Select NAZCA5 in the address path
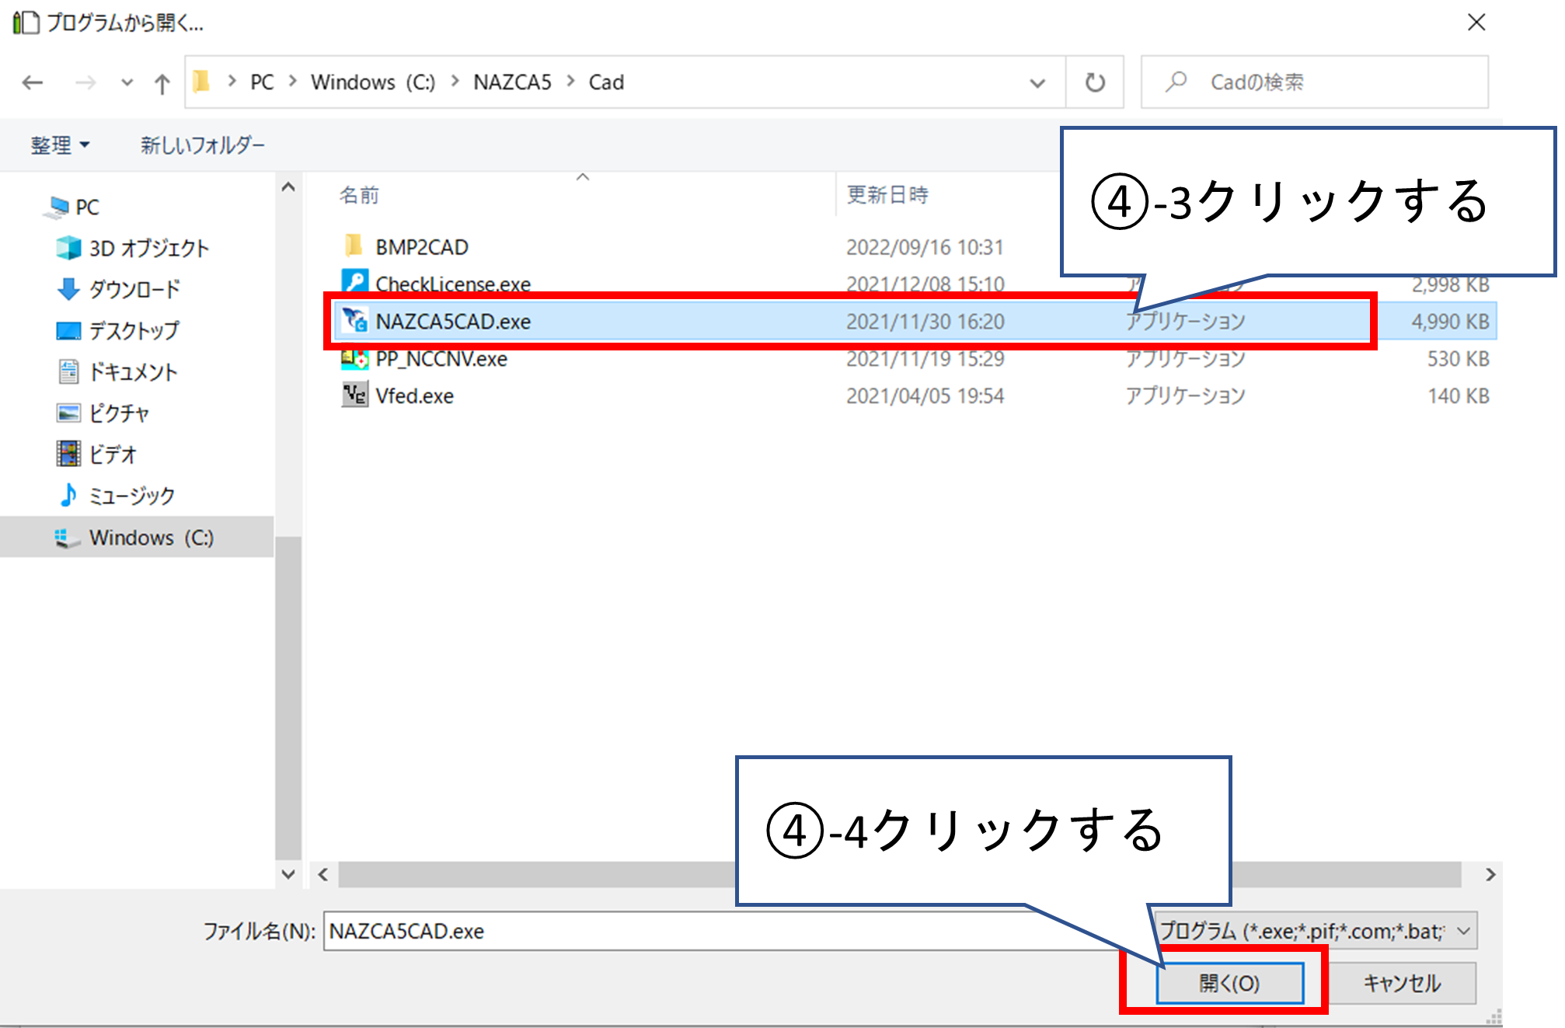 click(512, 82)
